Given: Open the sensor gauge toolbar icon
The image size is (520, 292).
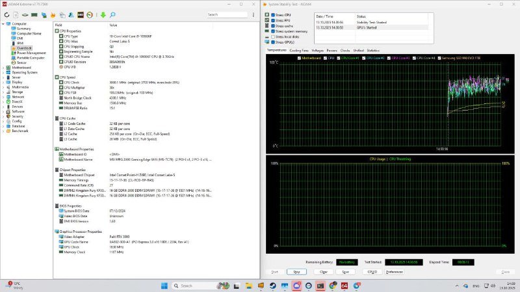Looking at the screenshot, I should point(90,15).
